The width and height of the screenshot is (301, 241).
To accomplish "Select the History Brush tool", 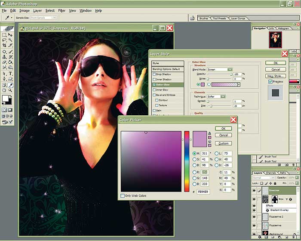I will tap(10, 57).
